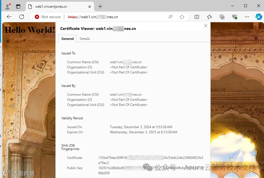Image resolution: width=264 pixels, height=178 pixels.
Task: Click Issued On date December 3, 2024
Action: coord(141,127)
